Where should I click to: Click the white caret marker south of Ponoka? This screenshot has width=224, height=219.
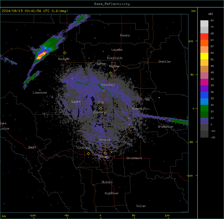click(x=95, y=38)
